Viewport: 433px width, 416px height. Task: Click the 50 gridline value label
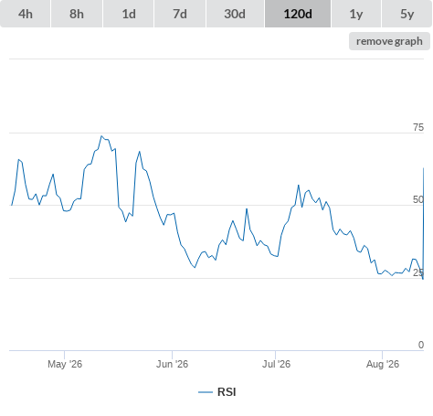418,199
